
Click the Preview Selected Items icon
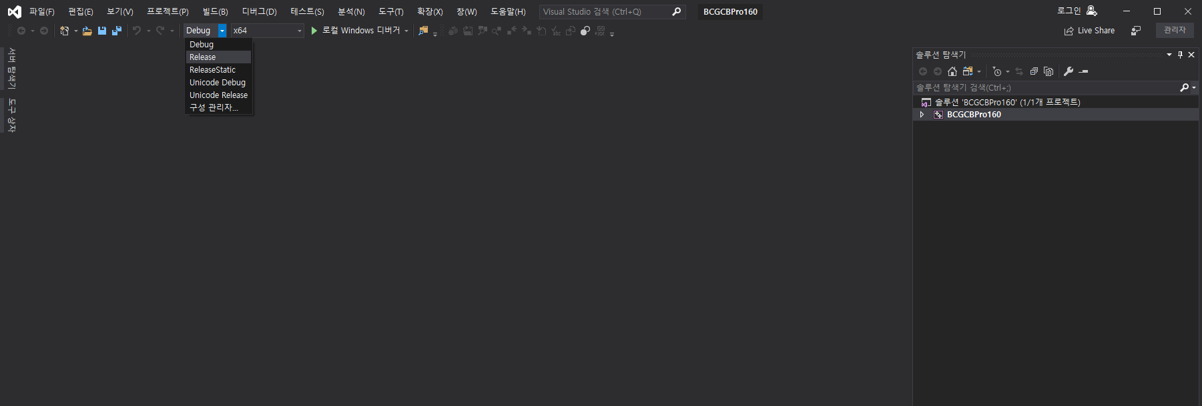tap(1084, 71)
